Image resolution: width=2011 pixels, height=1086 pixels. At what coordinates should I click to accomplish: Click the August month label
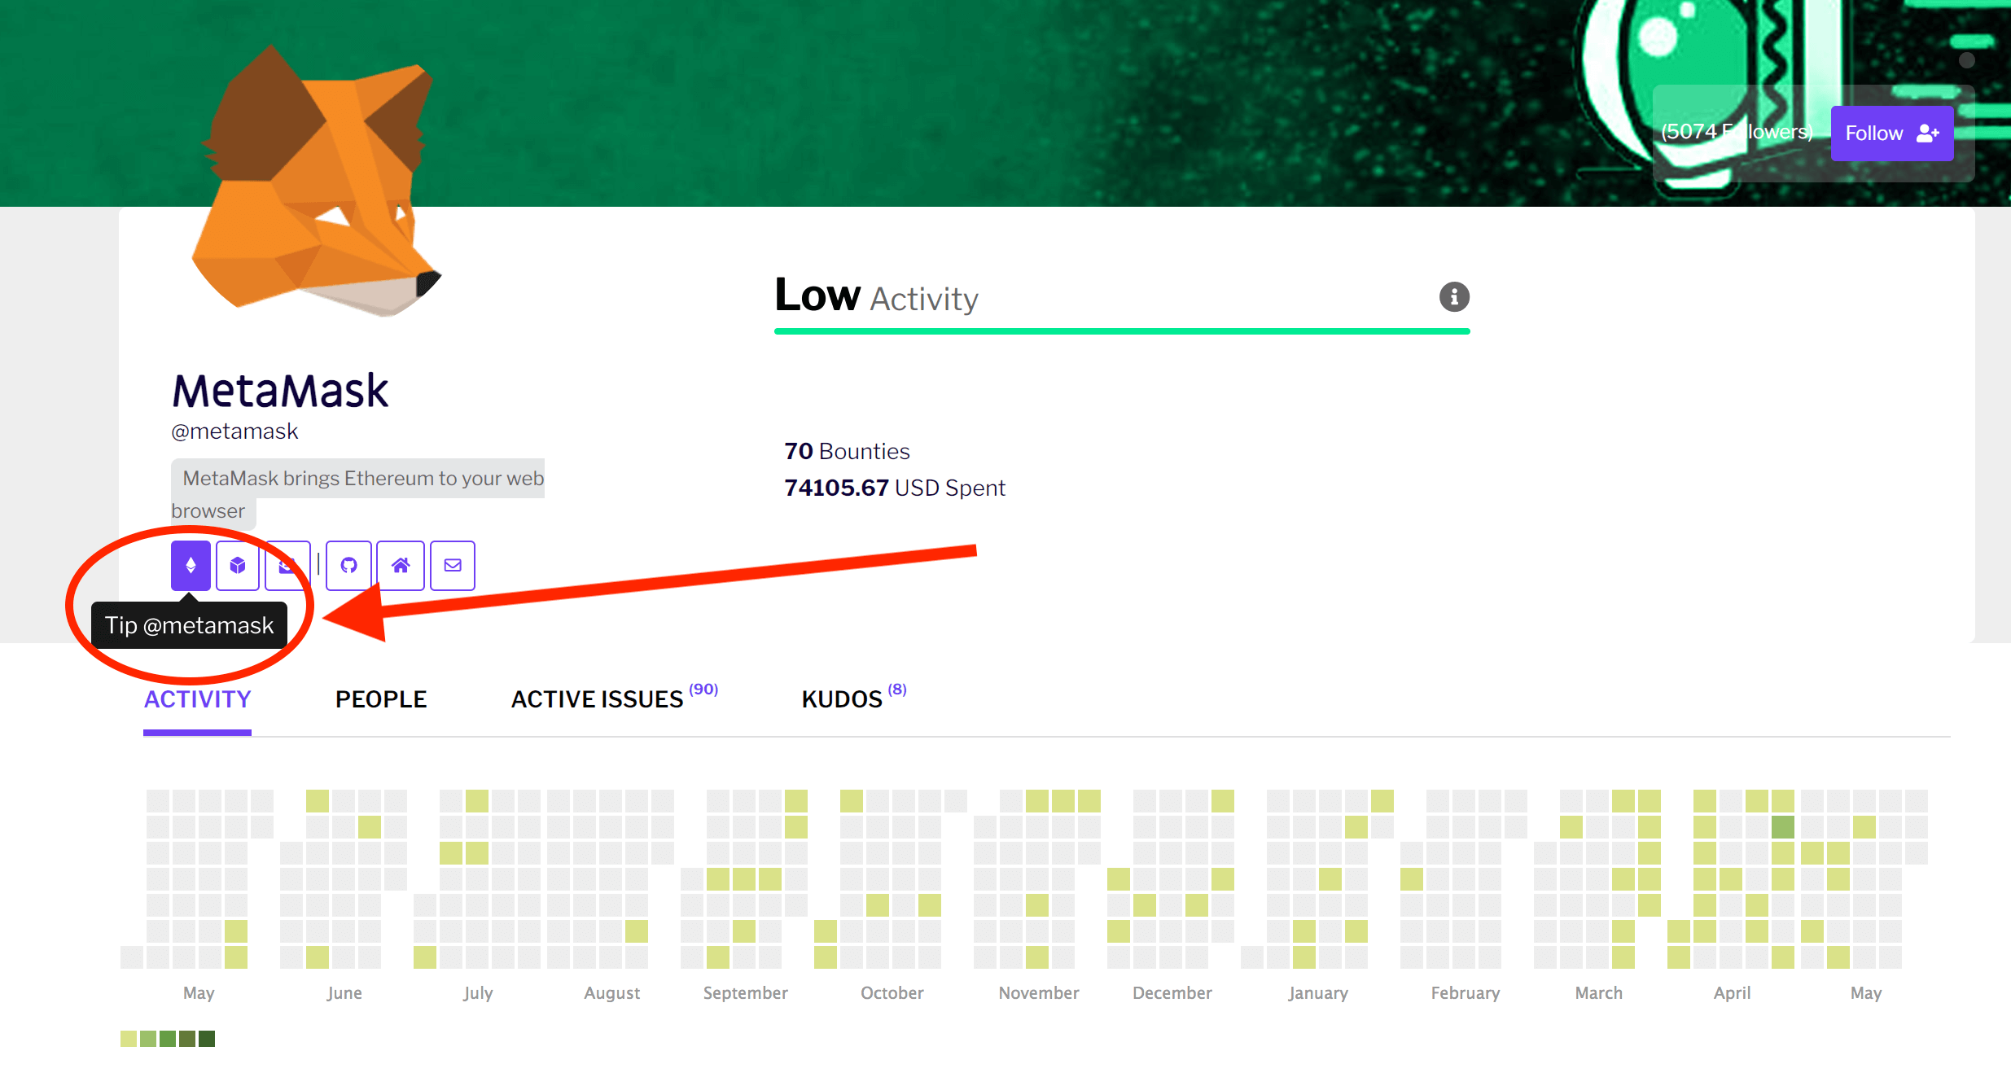pyautogui.click(x=612, y=993)
